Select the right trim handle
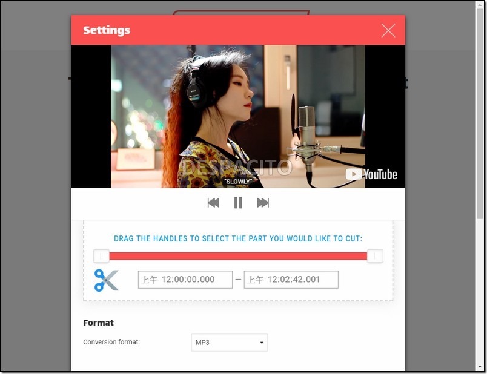Screen dimensions: 487x374 [375, 256]
